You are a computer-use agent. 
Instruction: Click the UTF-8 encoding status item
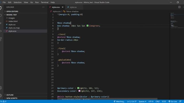click(151, 102)
